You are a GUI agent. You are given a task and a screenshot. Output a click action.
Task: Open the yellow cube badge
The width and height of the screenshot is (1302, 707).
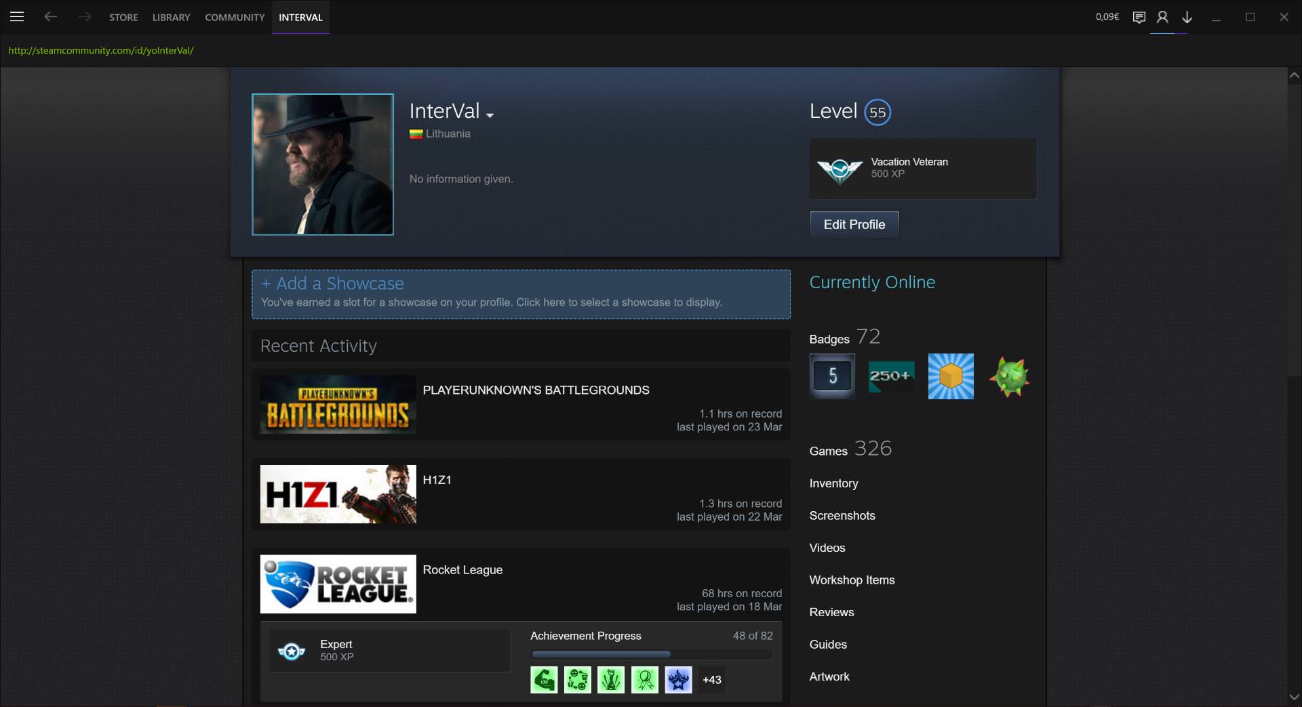951,376
